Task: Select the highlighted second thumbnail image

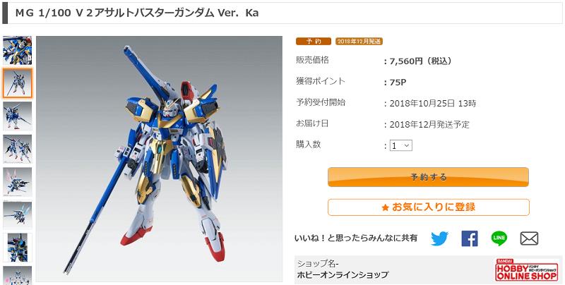Action: pyautogui.click(x=17, y=83)
